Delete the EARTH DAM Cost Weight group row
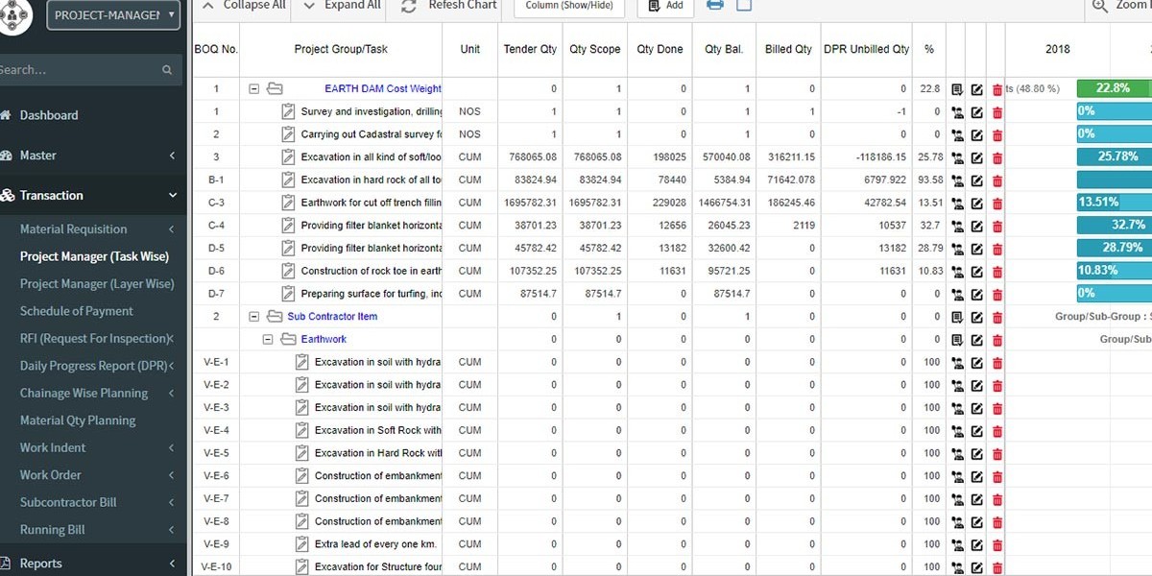 (x=997, y=89)
